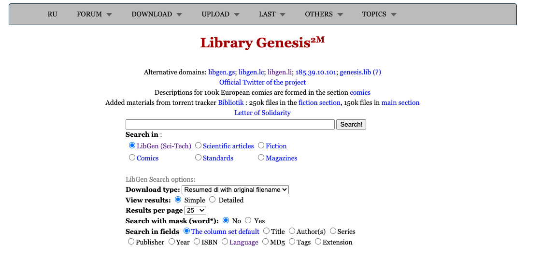
Task: Select the Comics radio button
Action: [132, 158]
